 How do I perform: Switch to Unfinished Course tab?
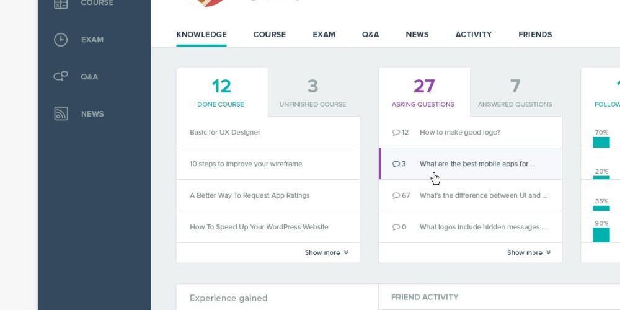coord(312,92)
